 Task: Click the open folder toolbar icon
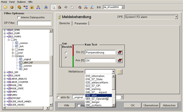pyautogui.click(x=5, y=7)
